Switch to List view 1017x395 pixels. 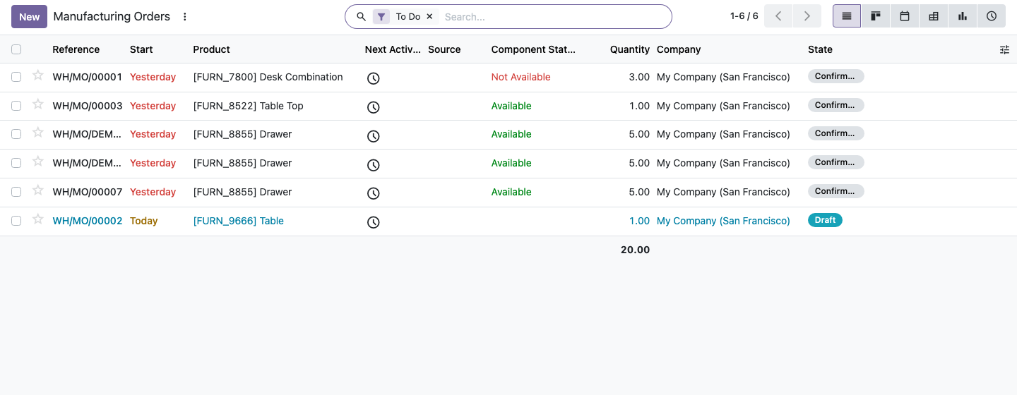pyautogui.click(x=847, y=16)
